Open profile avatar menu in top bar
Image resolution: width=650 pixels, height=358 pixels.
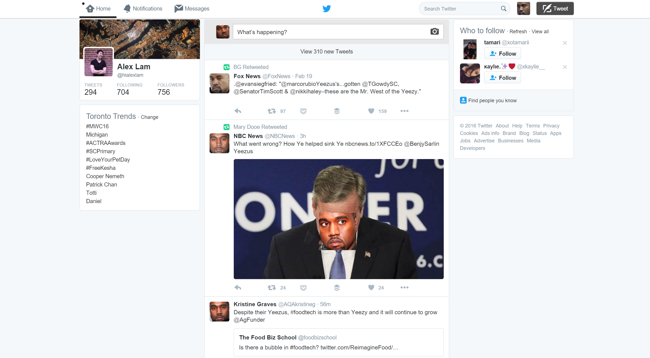(x=523, y=9)
